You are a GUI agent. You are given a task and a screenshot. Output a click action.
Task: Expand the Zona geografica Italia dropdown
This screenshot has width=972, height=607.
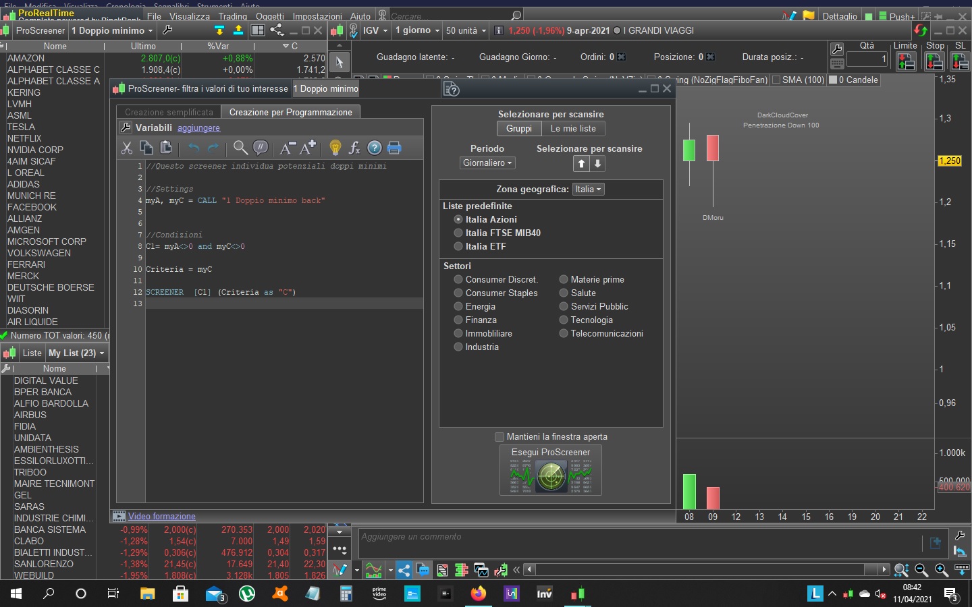coord(587,190)
